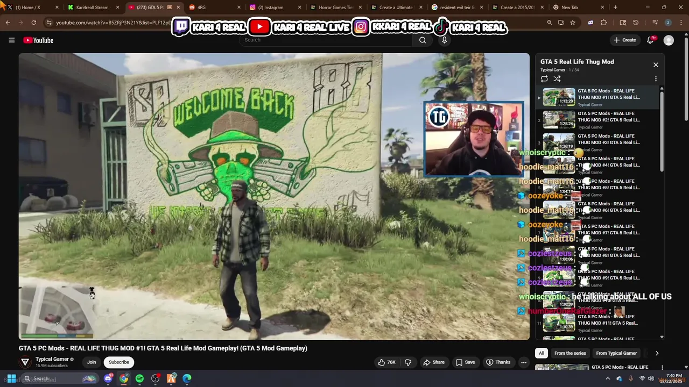Save video to a playlist
The height and width of the screenshot is (387, 689).
coord(465,362)
